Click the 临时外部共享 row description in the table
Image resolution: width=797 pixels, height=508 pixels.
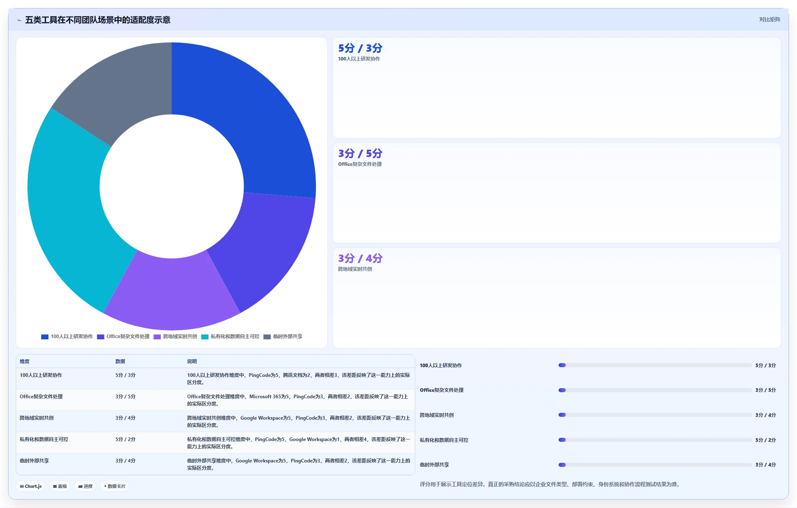(299, 464)
